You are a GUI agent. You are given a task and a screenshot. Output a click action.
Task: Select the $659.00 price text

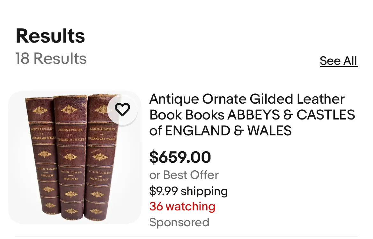click(180, 157)
